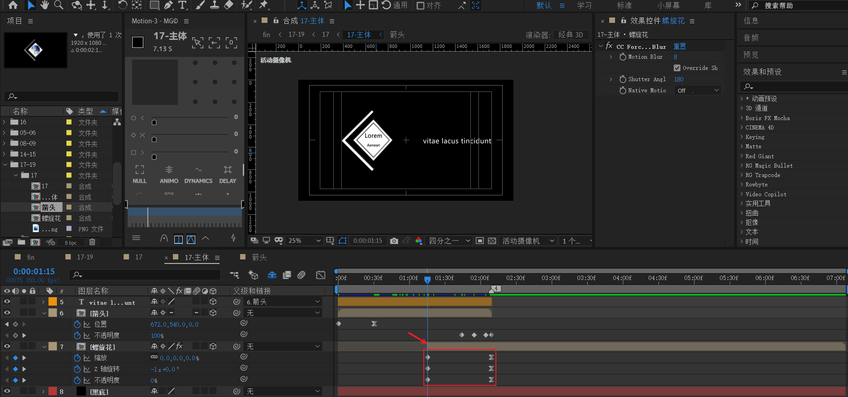Switch to the 箭头 timeline tab
Screen dimensions: 848x397
click(x=259, y=257)
